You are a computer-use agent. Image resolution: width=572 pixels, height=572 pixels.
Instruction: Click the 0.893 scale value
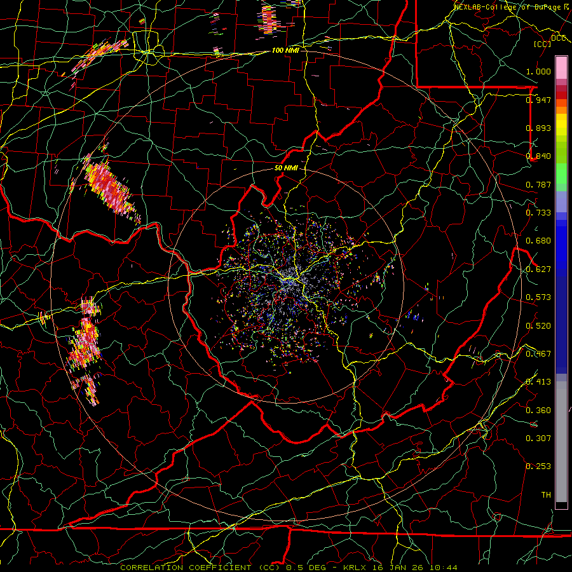(x=538, y=128)
